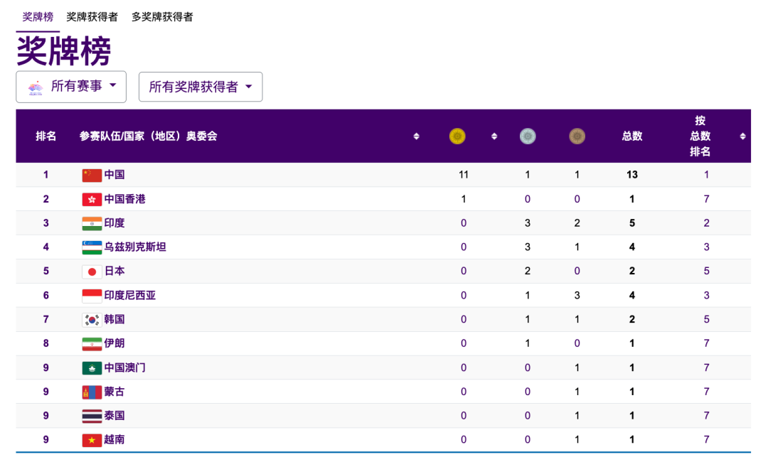Switch to the 多奖牌获得者 tab
The height and width of the screenshot is (462, 768).
coord(162,16)
